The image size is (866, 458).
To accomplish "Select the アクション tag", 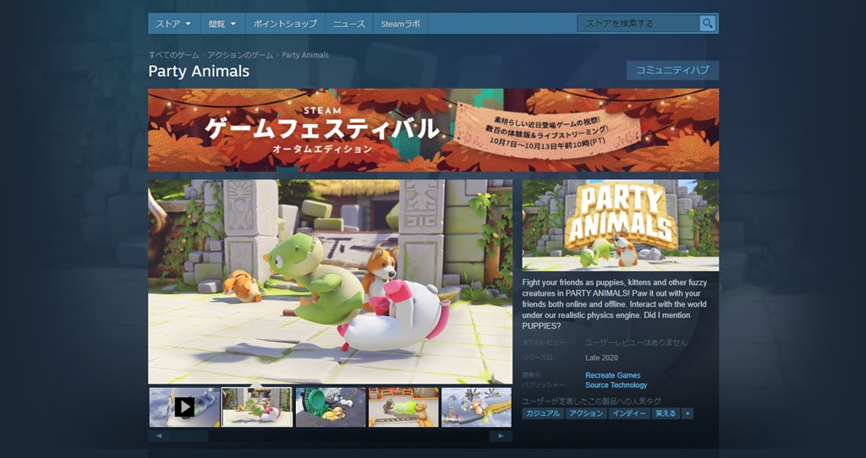I will point(586,413).
